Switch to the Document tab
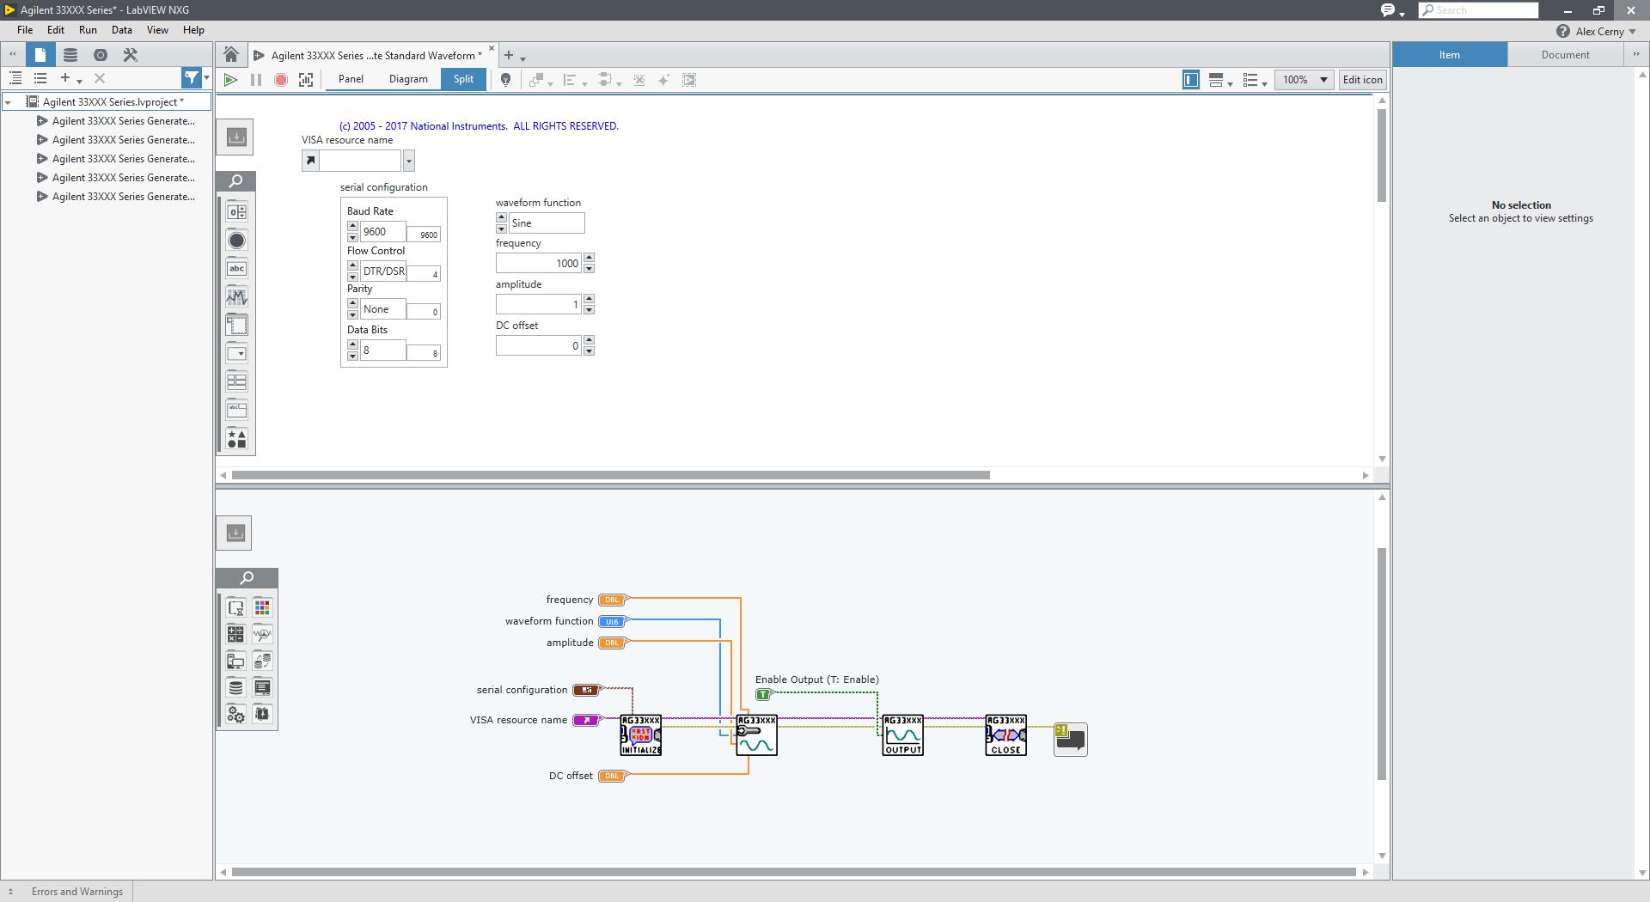This screenshot has width=1650, height=902. (x=1565, y=55)
